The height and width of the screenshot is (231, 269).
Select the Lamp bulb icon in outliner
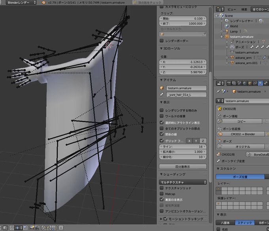pyautogui.click(x=227, y=31)
